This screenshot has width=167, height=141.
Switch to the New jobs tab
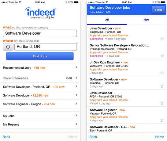(147, 20)
